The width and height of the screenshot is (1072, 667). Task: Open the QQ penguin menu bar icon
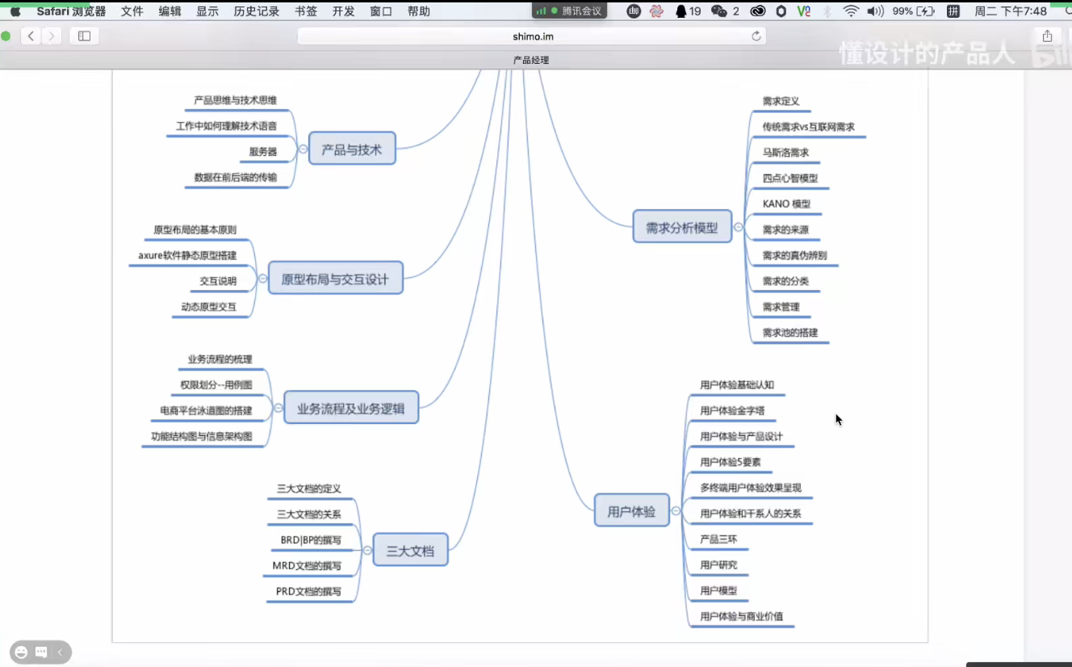[x=680, y=11]
